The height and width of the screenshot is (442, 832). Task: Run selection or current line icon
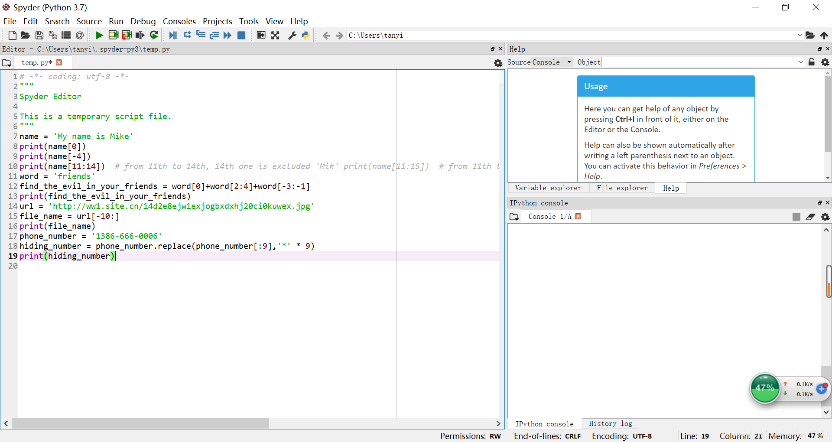point(140,35)
